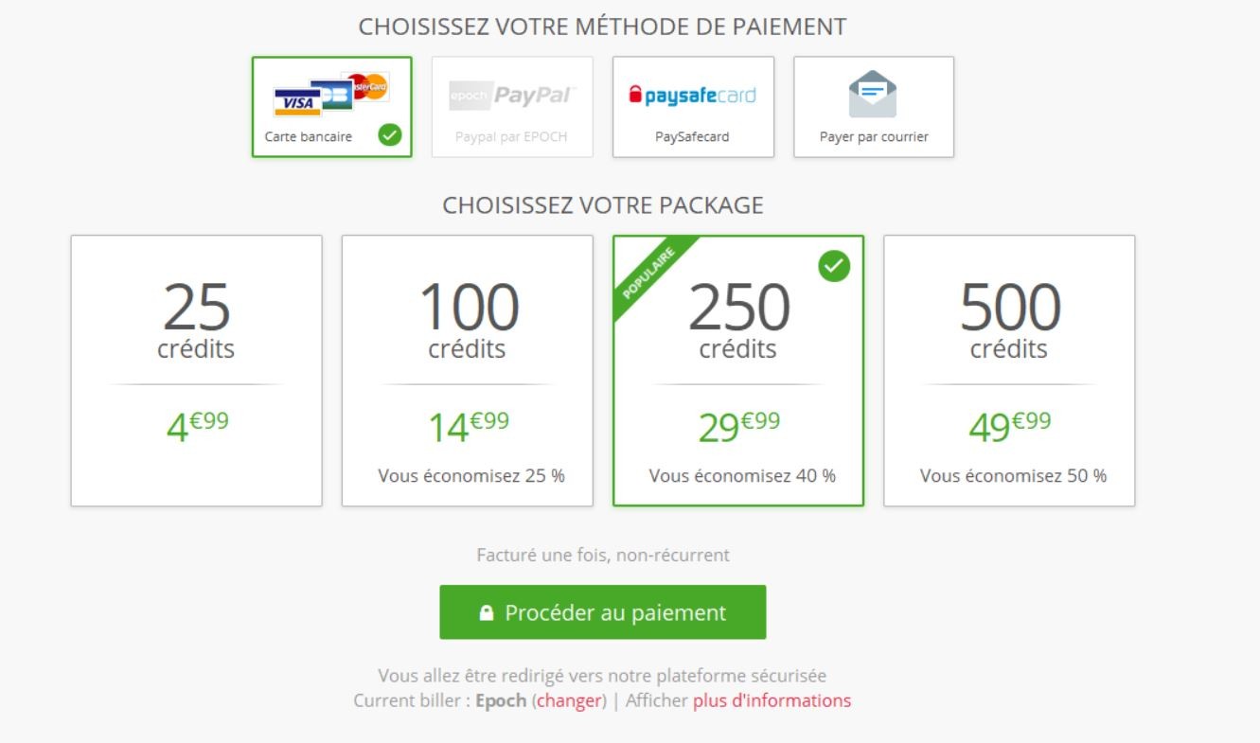Click the envelope mail payment icon

pos(873,94)
